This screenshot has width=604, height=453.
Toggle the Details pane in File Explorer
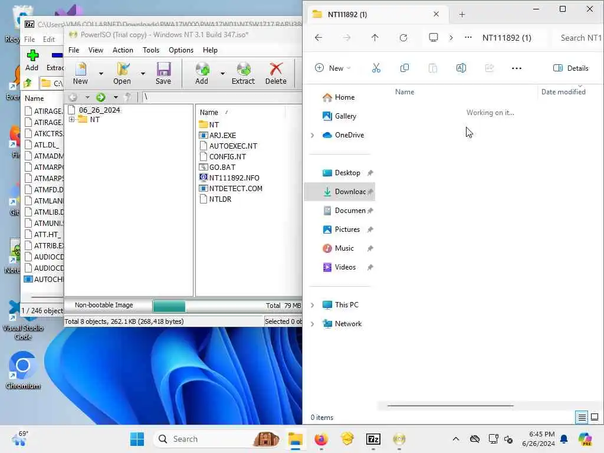point(570,68)
